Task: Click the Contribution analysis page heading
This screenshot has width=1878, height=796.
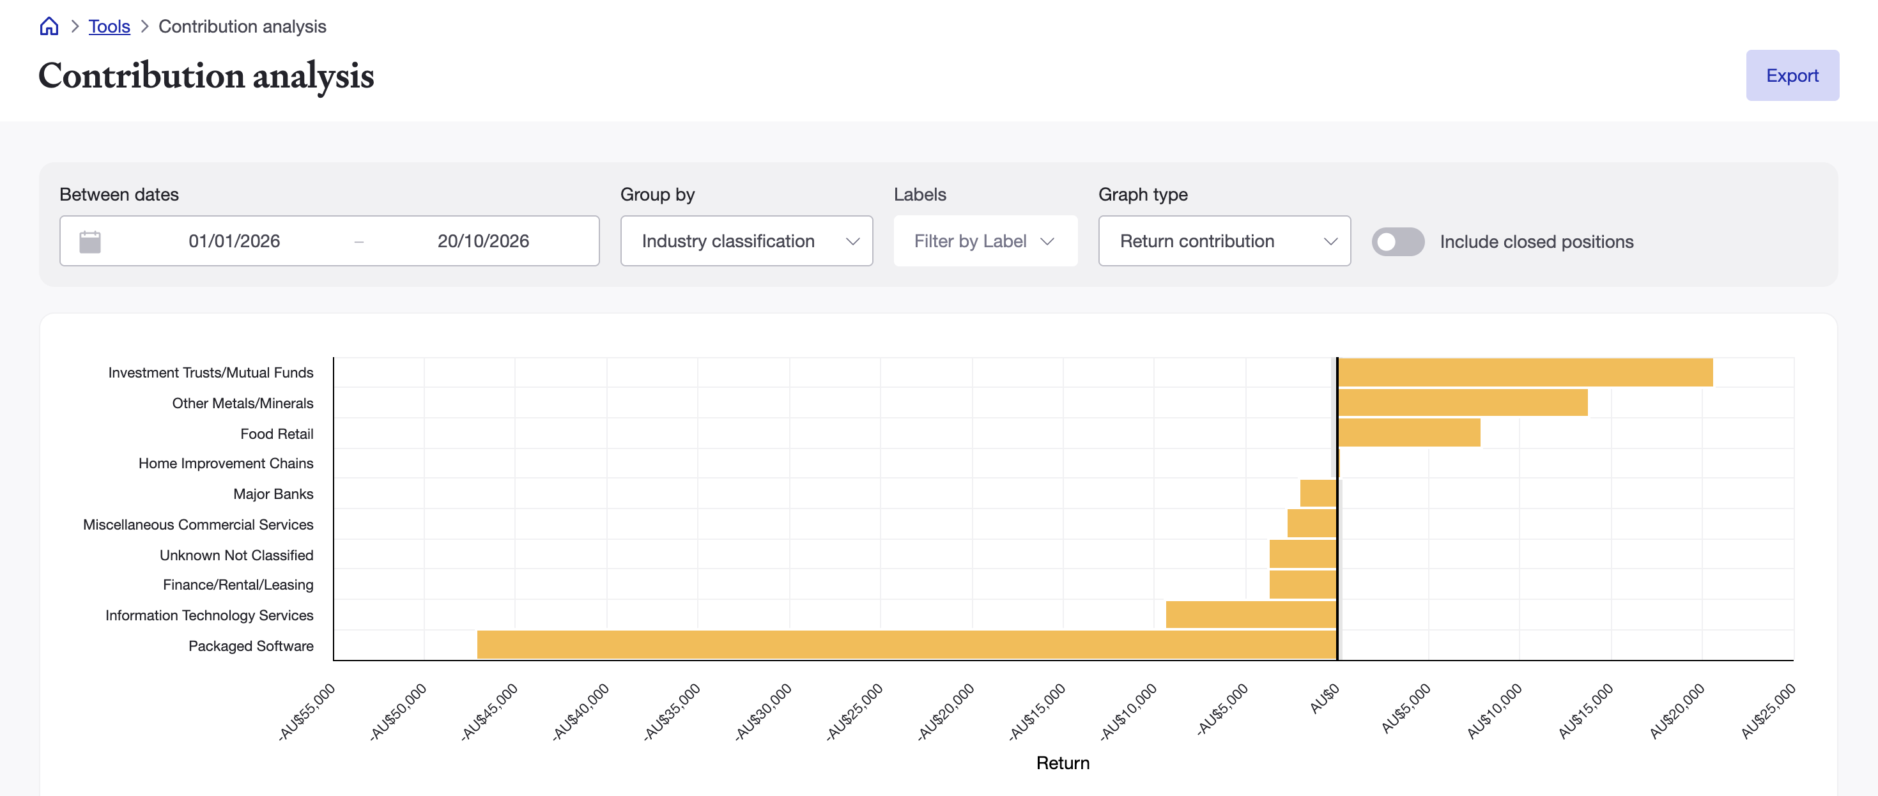Action: click(206, 76)
